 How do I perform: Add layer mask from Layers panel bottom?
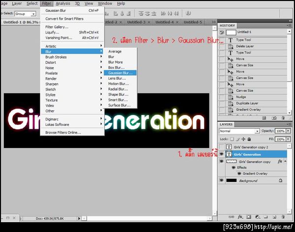[x=249, y=217]
